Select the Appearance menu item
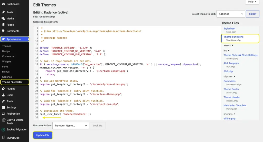The image size is (263, 142). [15, 39]
